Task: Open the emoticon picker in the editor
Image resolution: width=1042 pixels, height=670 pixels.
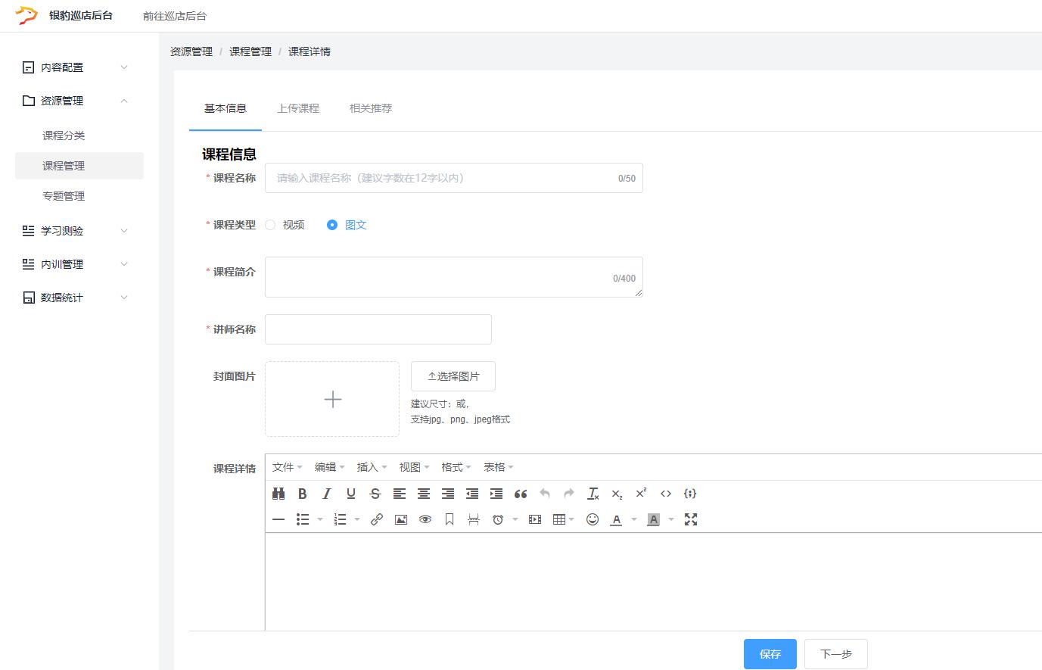Action: pyautogui.click(x=593, y=519)
